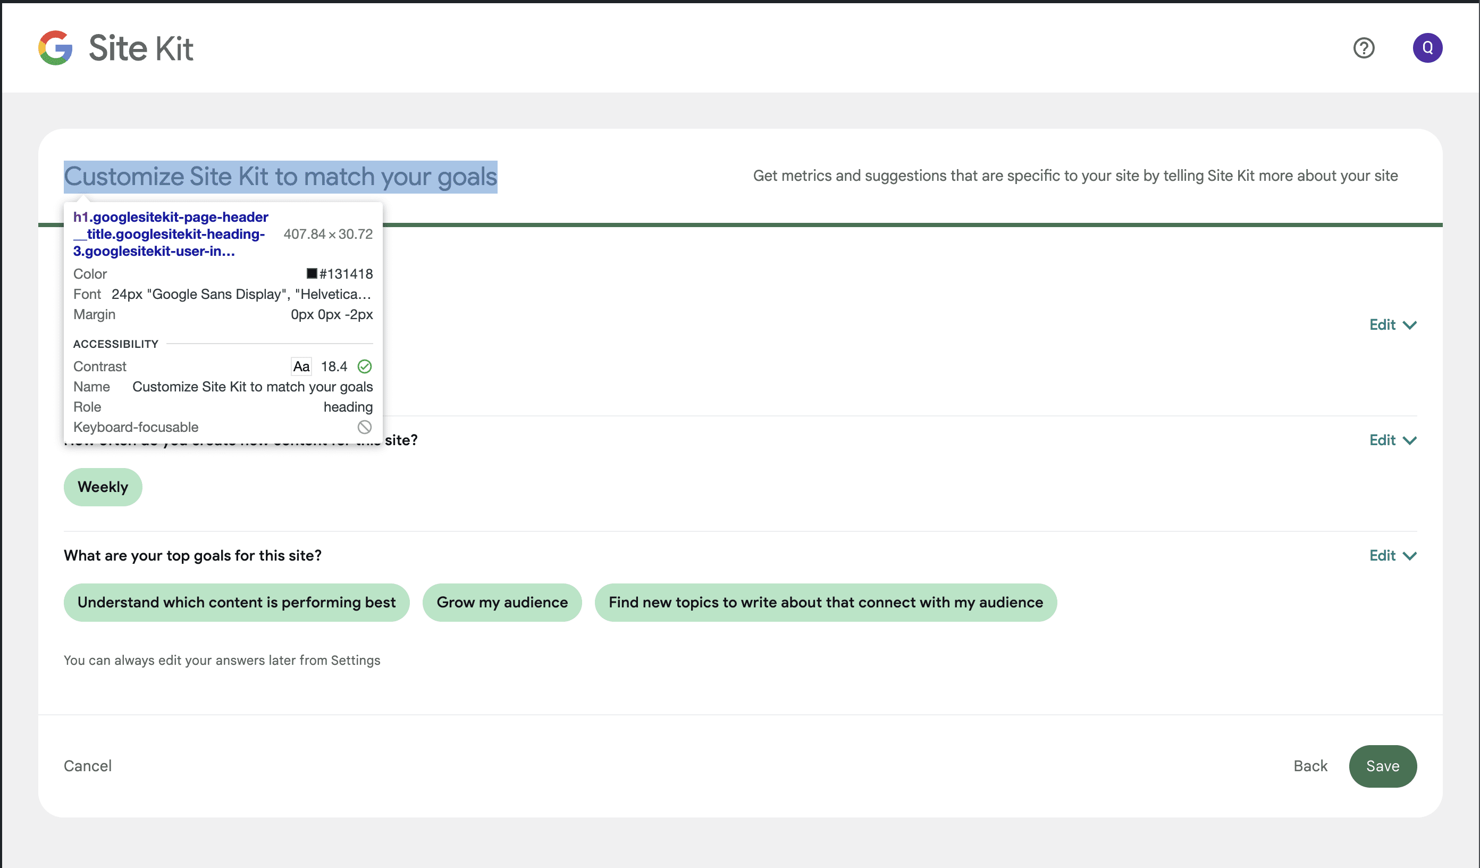Click the Google Site Kit logo
This screenshot has height=868, width=1480.
click(x=115, y=48)
